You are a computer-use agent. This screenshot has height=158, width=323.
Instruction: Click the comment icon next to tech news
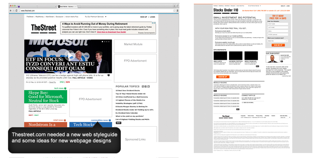click(x=65, y=88)
